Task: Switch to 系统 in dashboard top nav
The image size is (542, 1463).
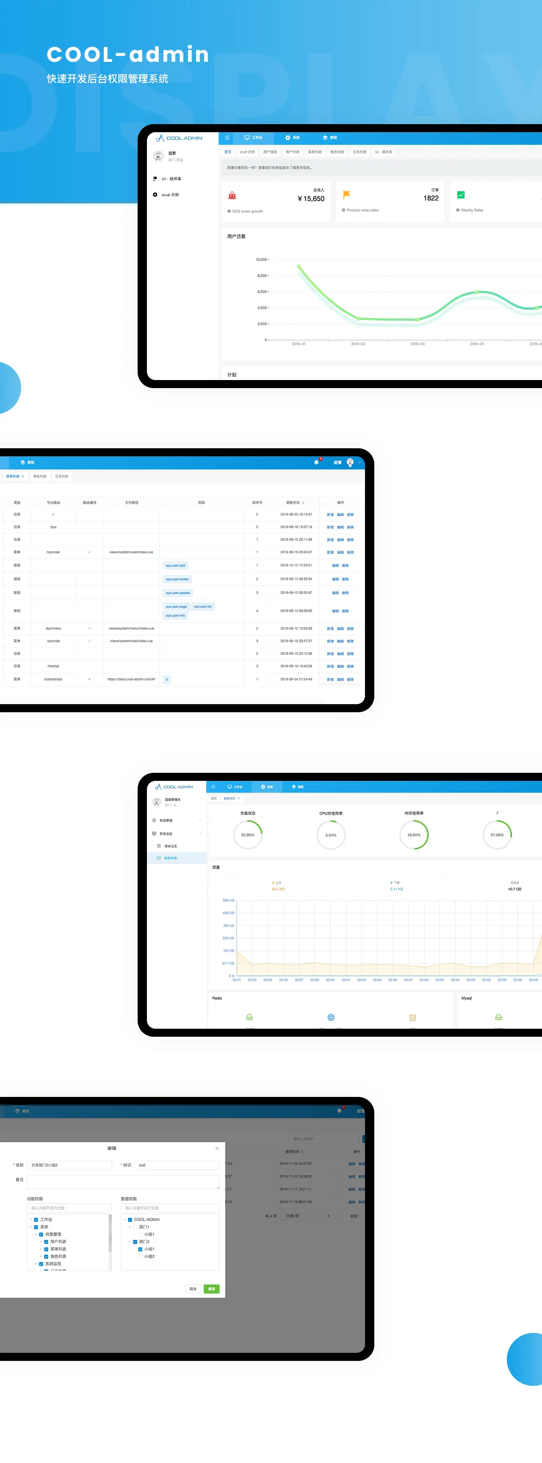Action: point(292,137)
